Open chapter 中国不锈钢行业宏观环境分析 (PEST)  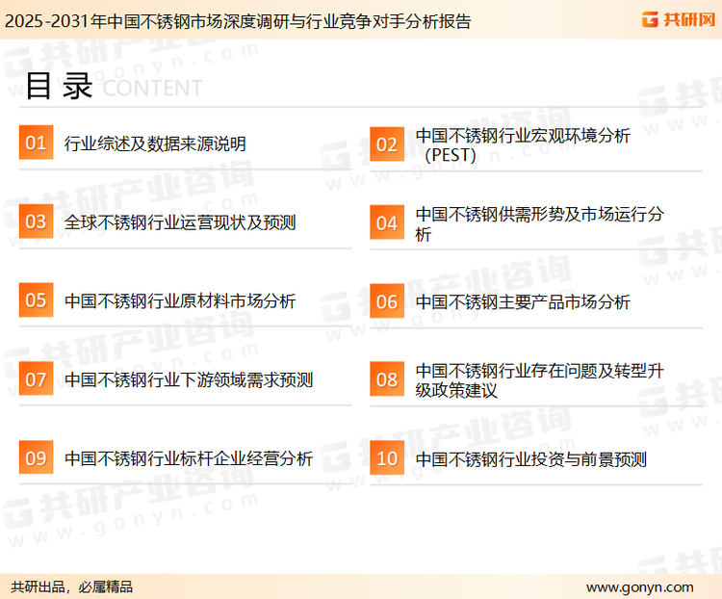pyautogui.click(x=523, y=145)
